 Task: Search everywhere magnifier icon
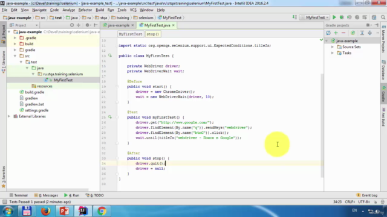pos(383,17)
